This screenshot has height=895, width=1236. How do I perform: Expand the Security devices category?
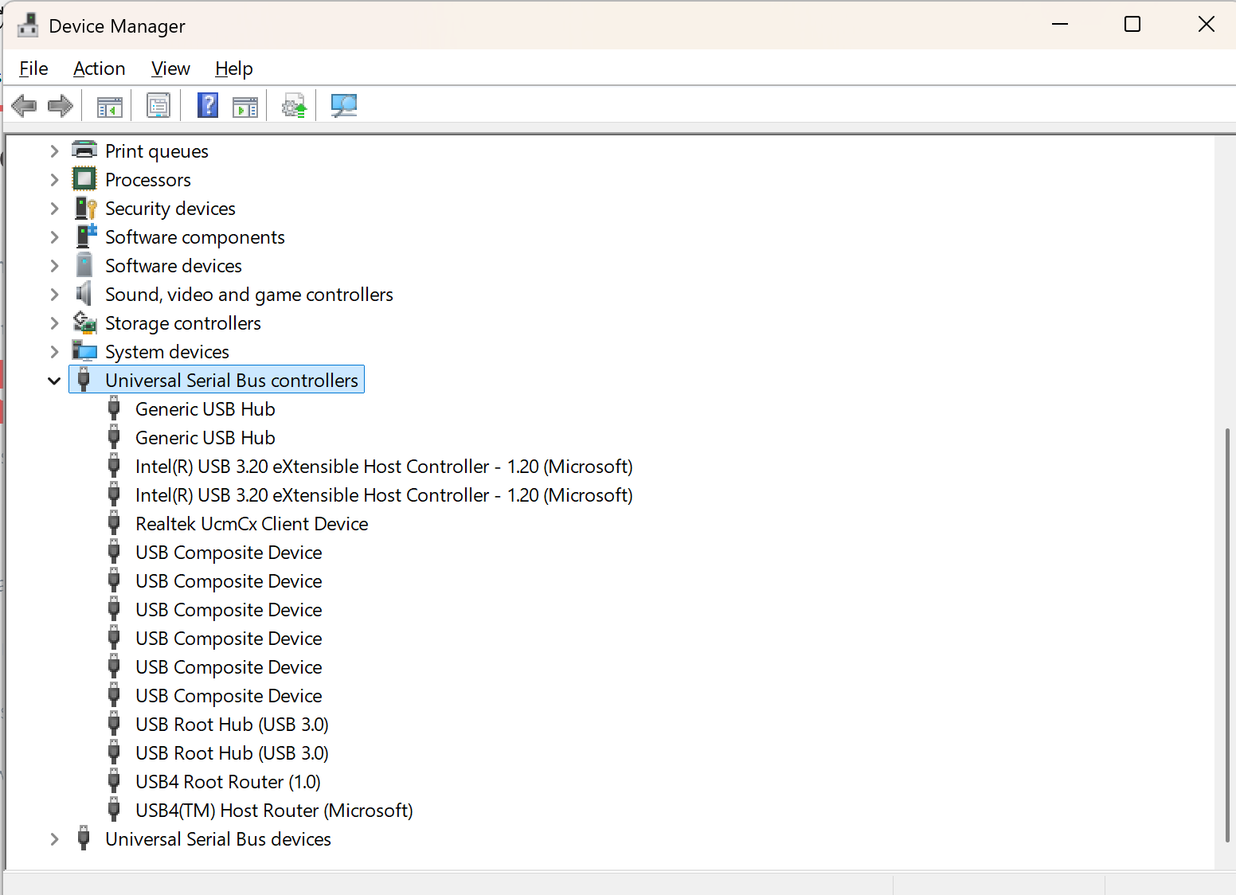click(54, 208)
